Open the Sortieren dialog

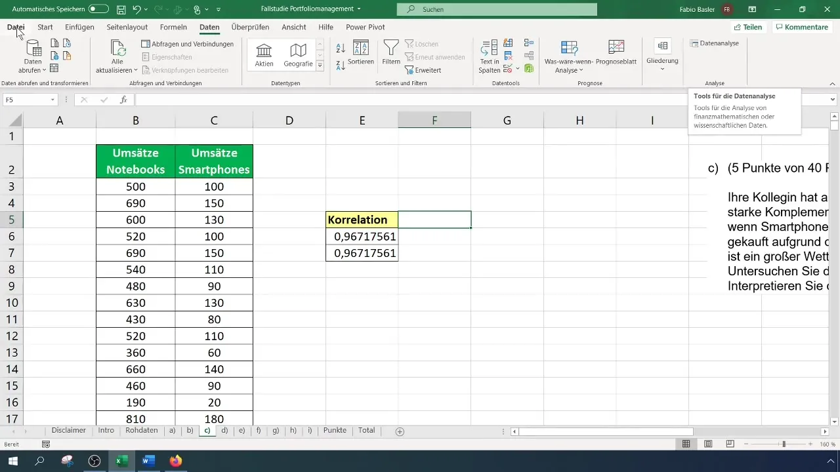[x=361, y=53]
